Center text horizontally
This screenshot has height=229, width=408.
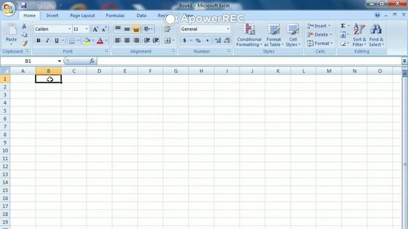point(127,41)
